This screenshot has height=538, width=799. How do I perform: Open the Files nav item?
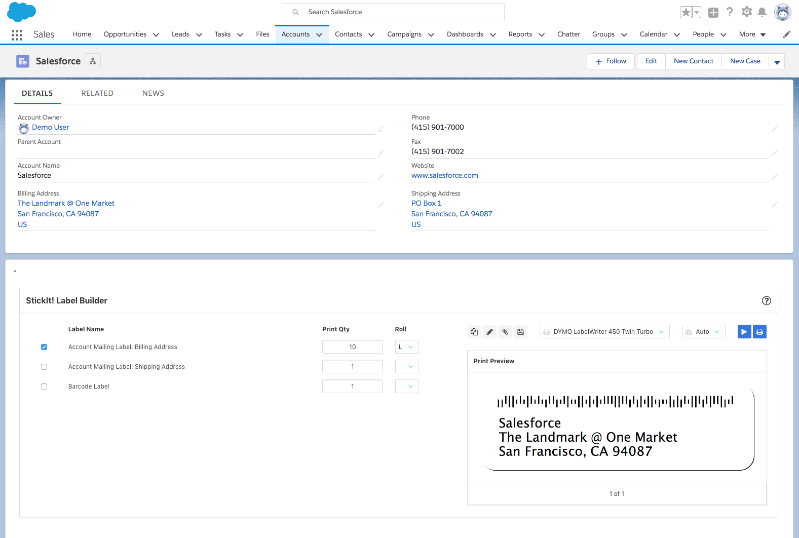[x=263, y=34]
